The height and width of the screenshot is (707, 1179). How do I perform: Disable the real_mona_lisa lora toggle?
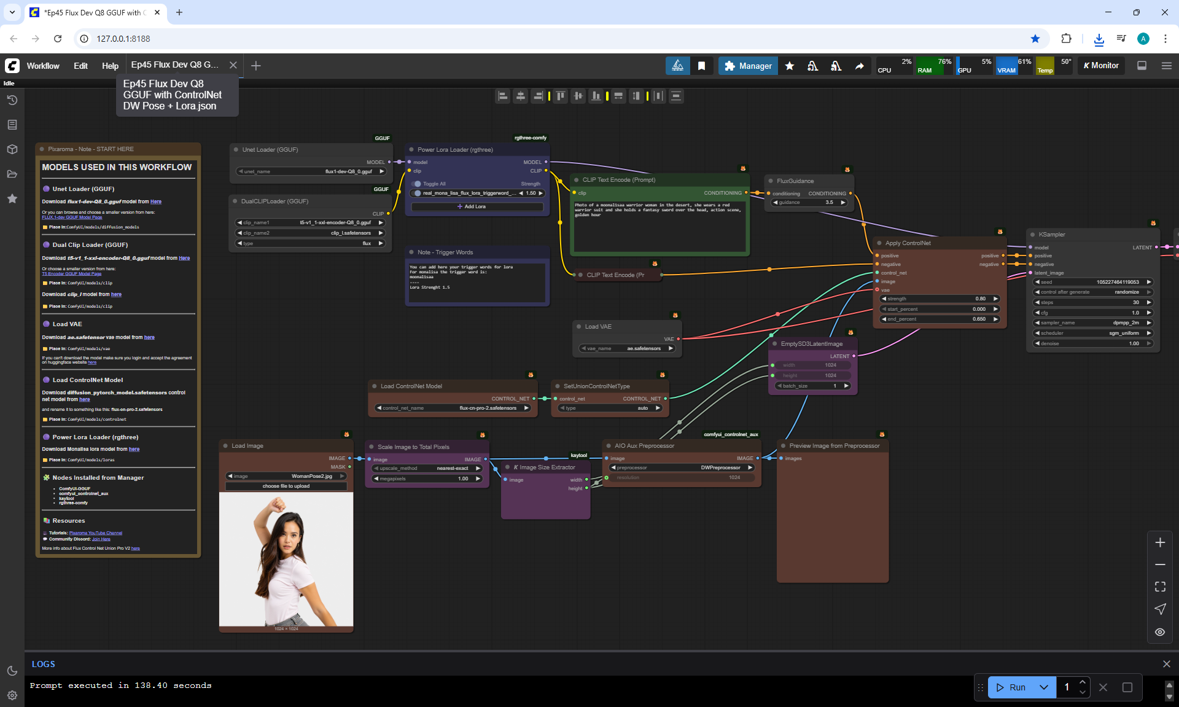pos(418,193)
